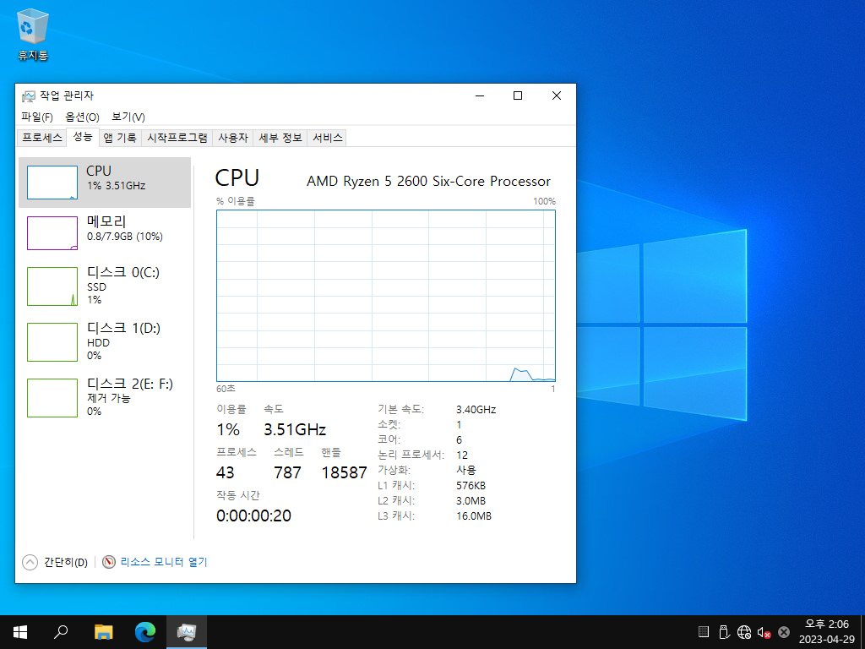This screenshot has width=865, height=649.
Task: Open the 보기(V) menu
Action: coord(128,117)
